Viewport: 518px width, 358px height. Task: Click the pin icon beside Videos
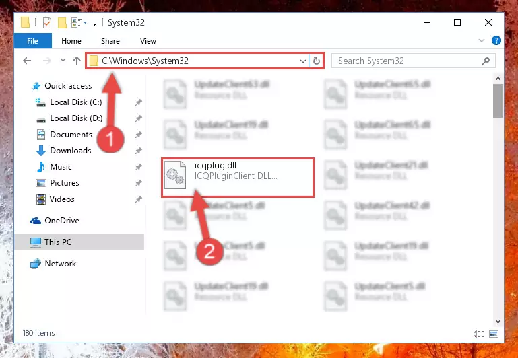coord(139,199)
